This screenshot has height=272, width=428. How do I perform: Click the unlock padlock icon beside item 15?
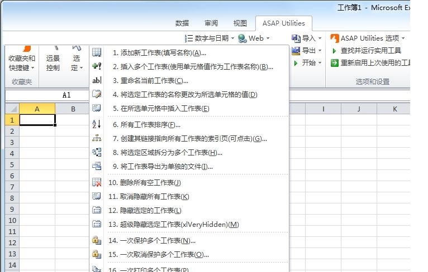click(x=97, y=254)
